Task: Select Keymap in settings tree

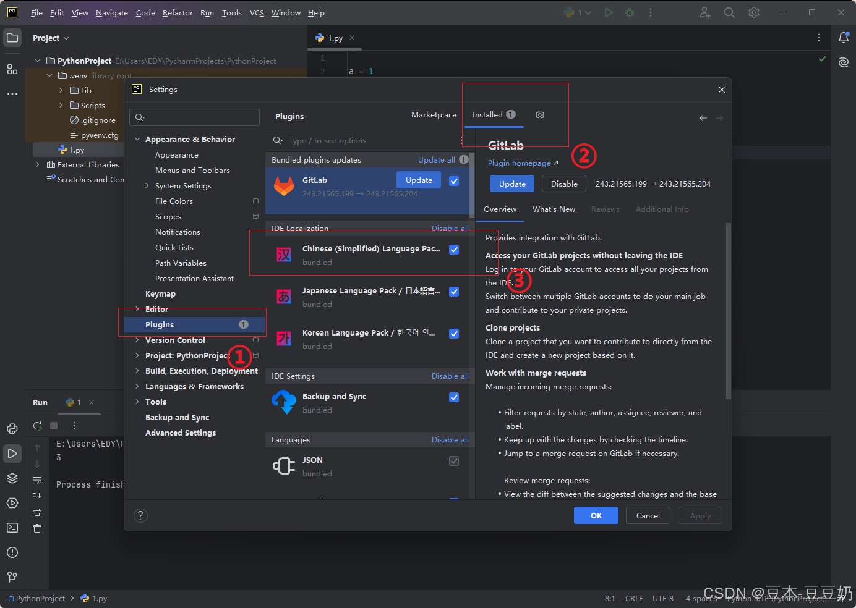Action: [x=160, y=293]
